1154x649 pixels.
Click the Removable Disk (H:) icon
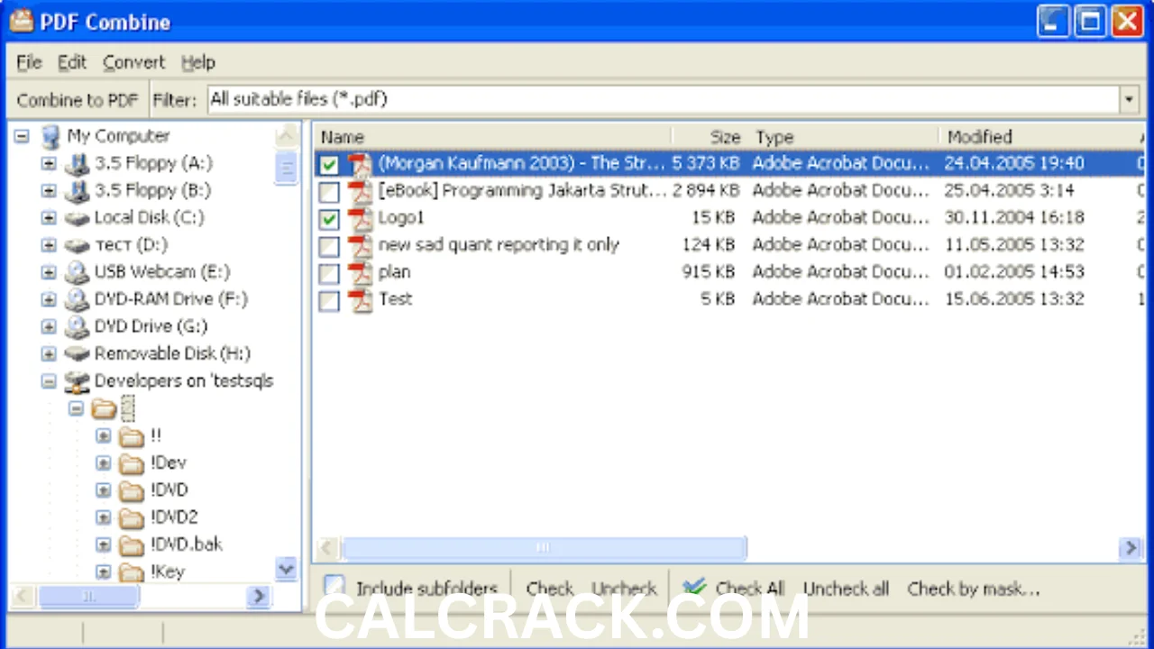click(x=78, y=353)
